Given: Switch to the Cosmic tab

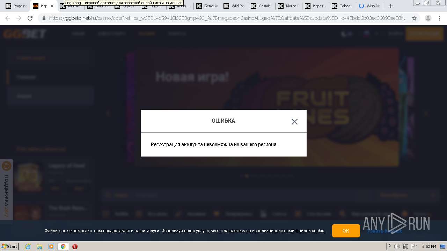Looking at the screenshot, I should [x=262, y=6].
